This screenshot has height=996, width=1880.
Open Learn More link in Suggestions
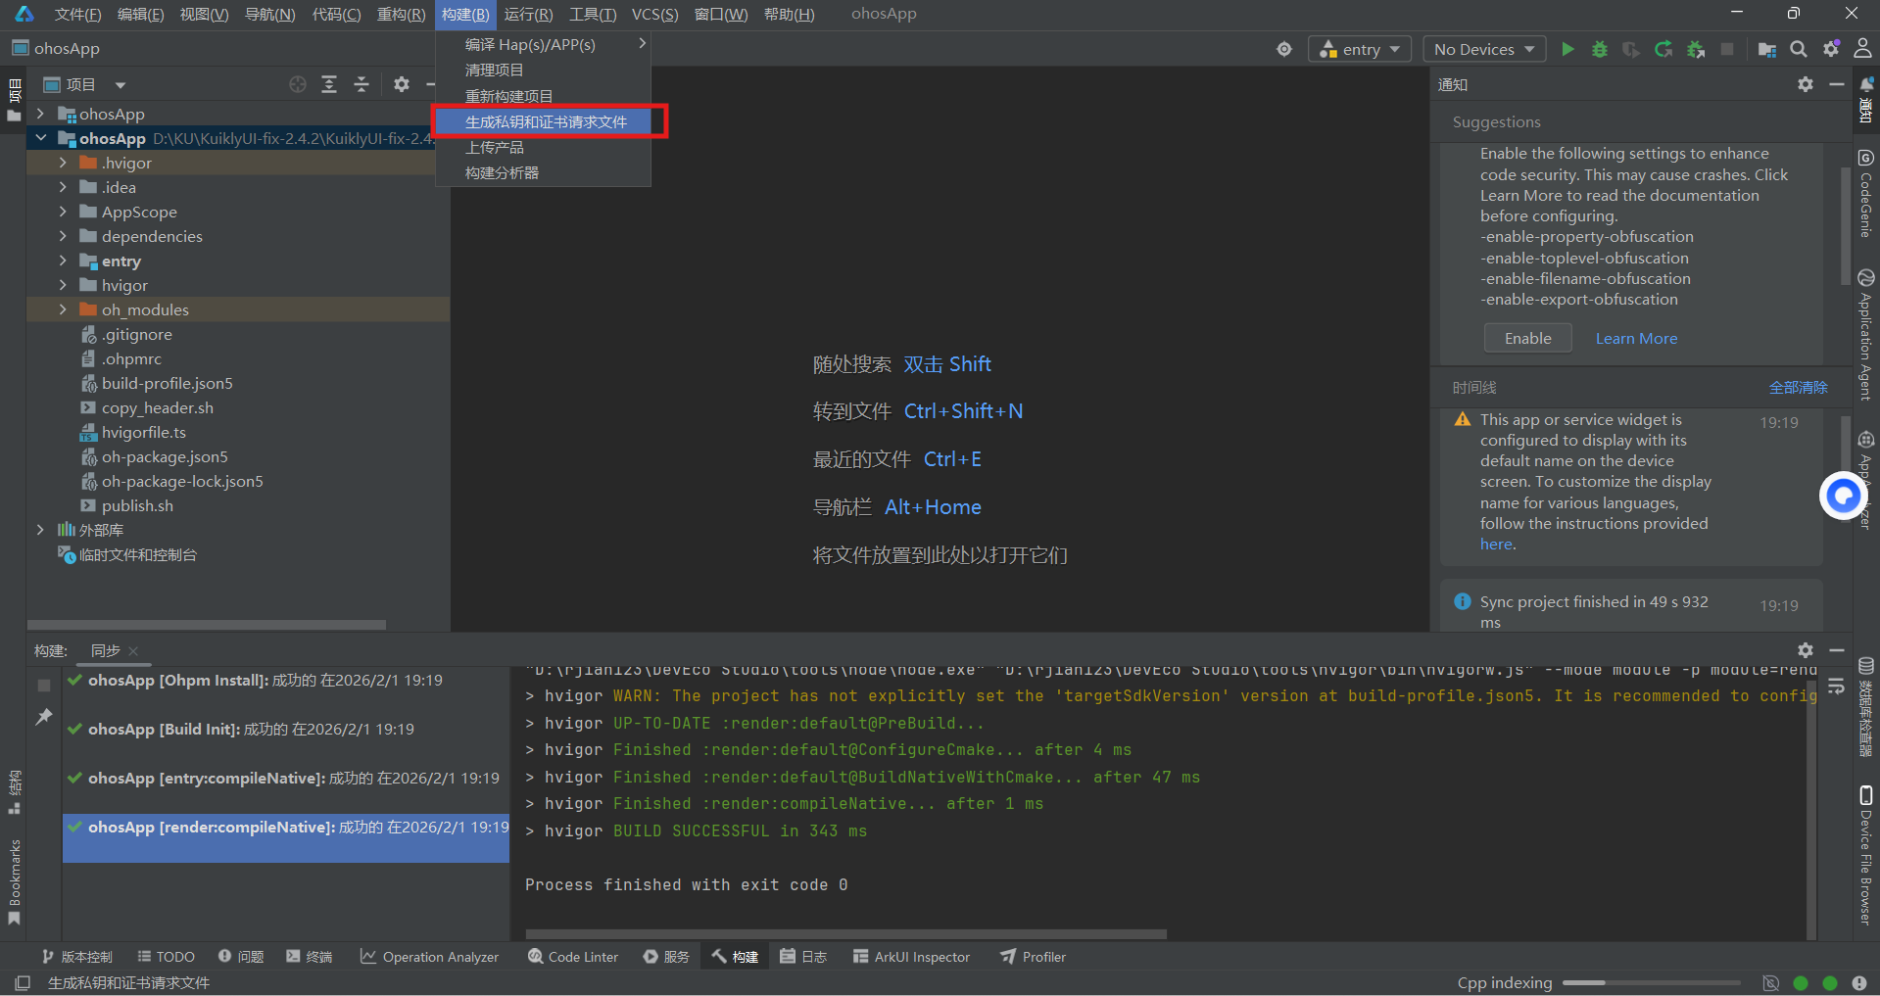pos(1636,338)
